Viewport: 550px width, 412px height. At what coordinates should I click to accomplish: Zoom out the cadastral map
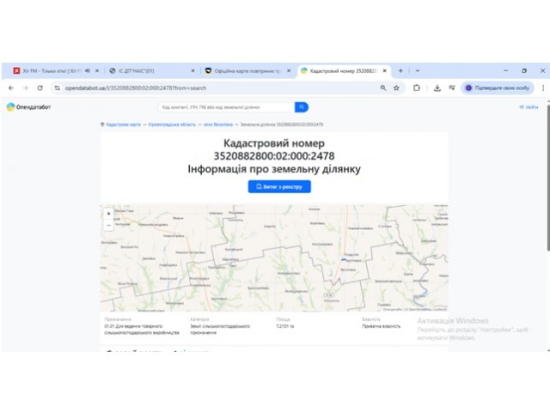tap(108, 225)
